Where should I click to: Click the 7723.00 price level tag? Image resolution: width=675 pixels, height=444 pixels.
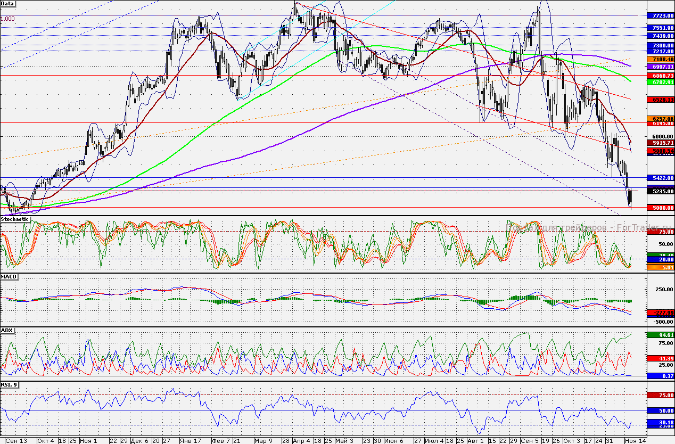660,16
